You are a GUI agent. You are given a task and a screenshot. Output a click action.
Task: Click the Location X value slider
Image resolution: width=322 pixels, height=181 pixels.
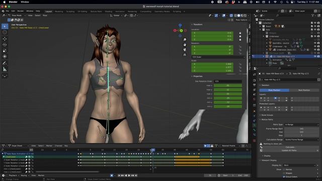212,33
